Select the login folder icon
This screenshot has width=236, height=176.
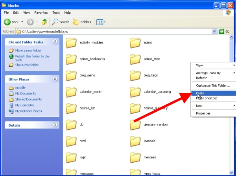pos(71,158)
